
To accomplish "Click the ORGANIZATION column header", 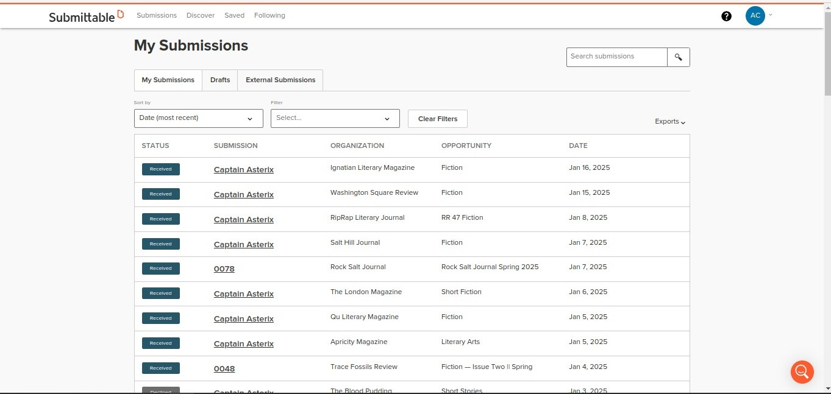I will tap(357, 146).
